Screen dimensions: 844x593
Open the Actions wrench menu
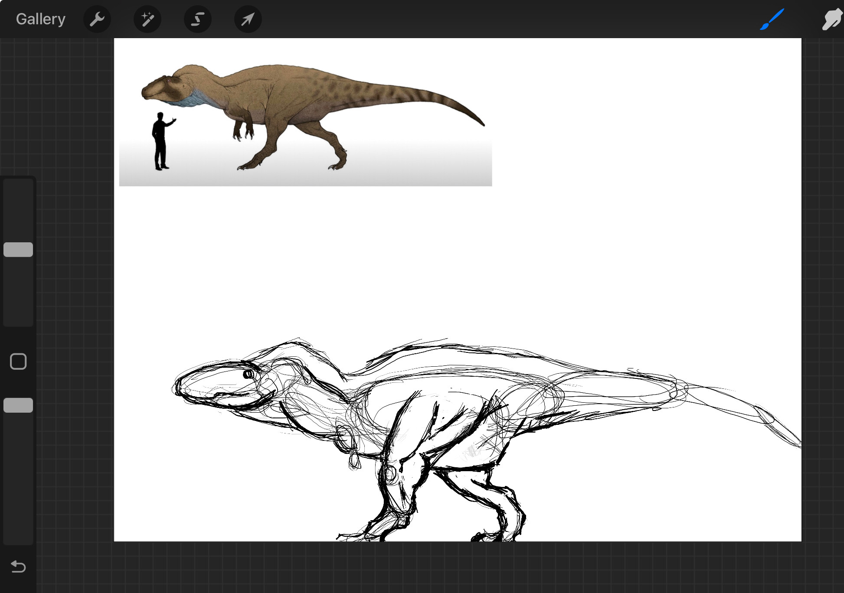(x=97, y=19)
